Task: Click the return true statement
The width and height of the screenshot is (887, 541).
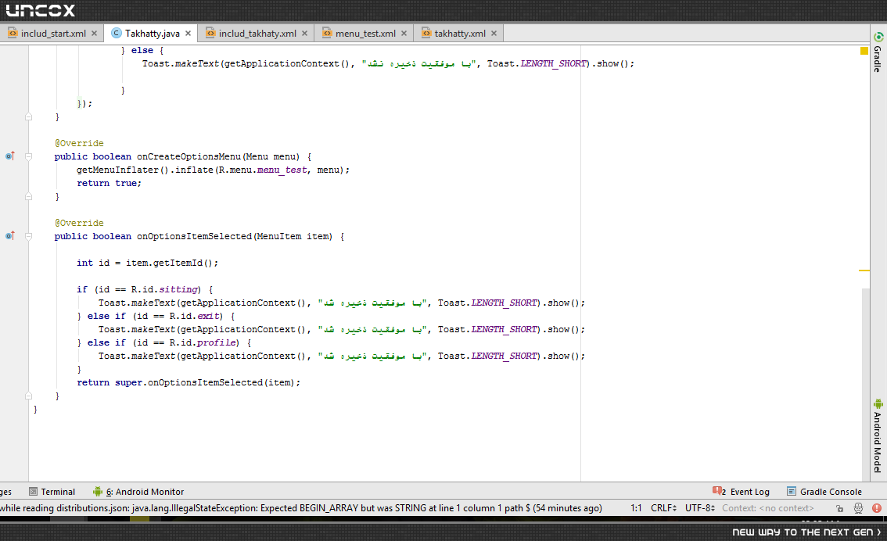Action: 110,183
